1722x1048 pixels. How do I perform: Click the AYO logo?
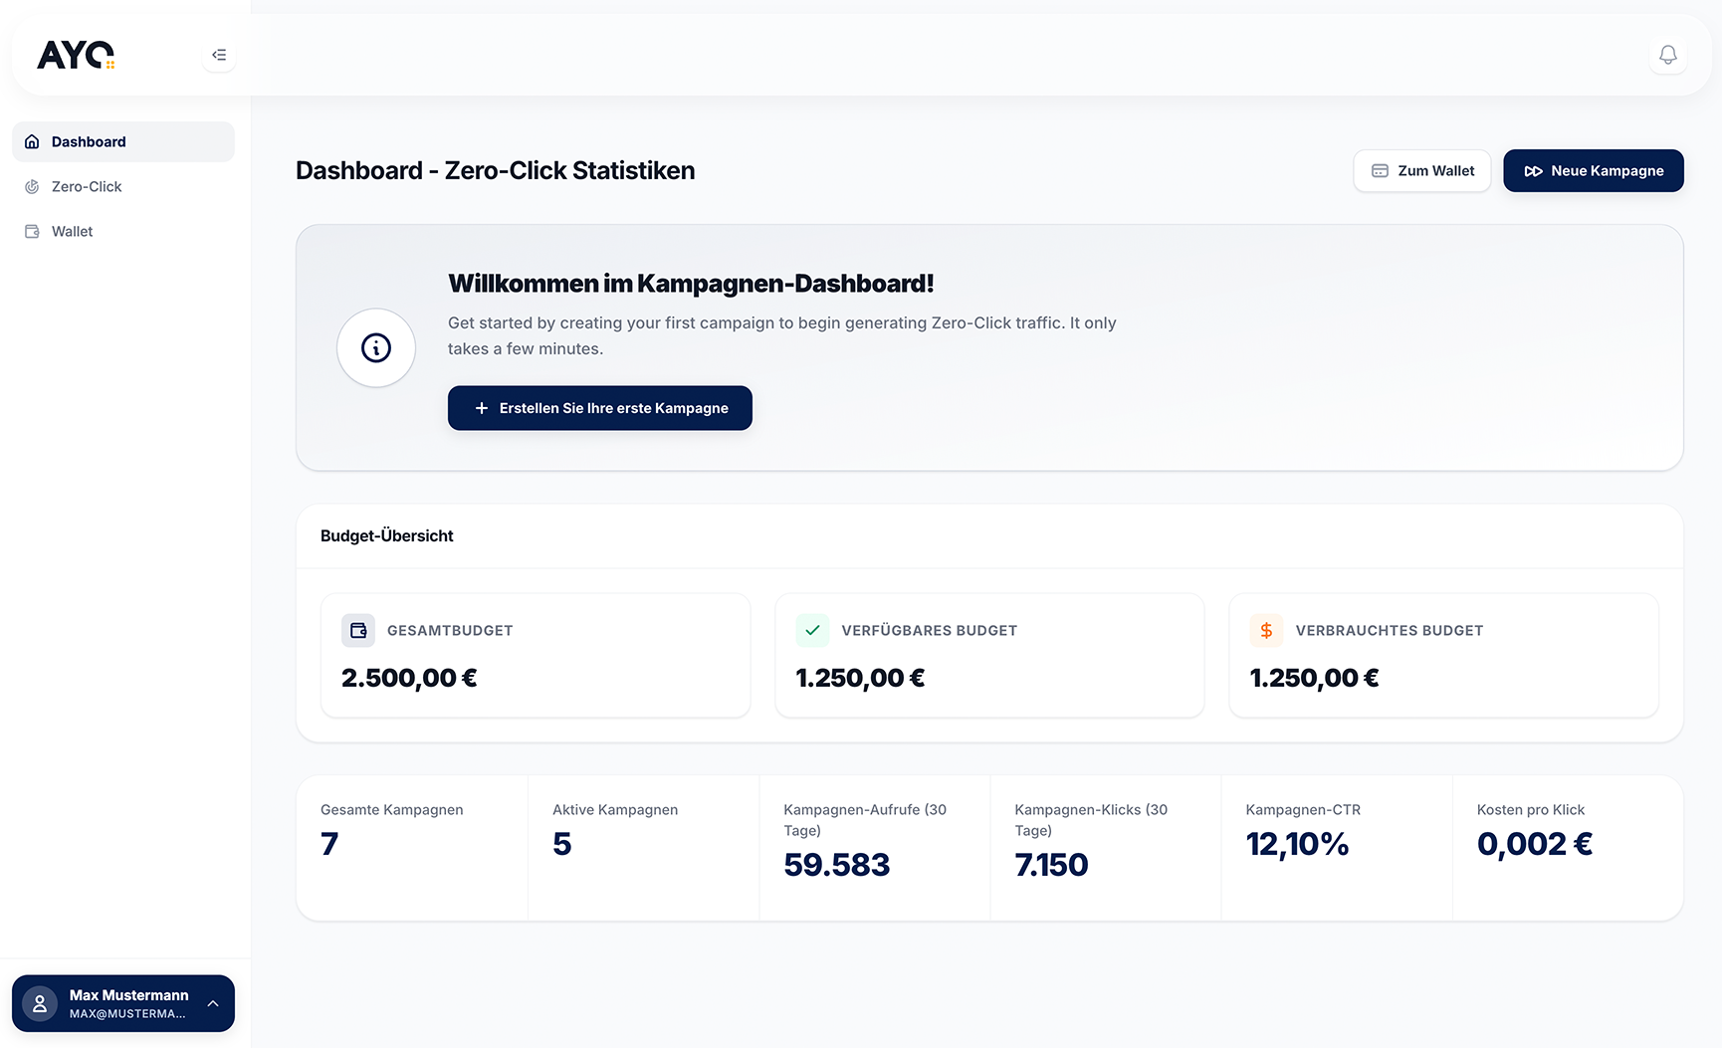(x=75, y=55)
